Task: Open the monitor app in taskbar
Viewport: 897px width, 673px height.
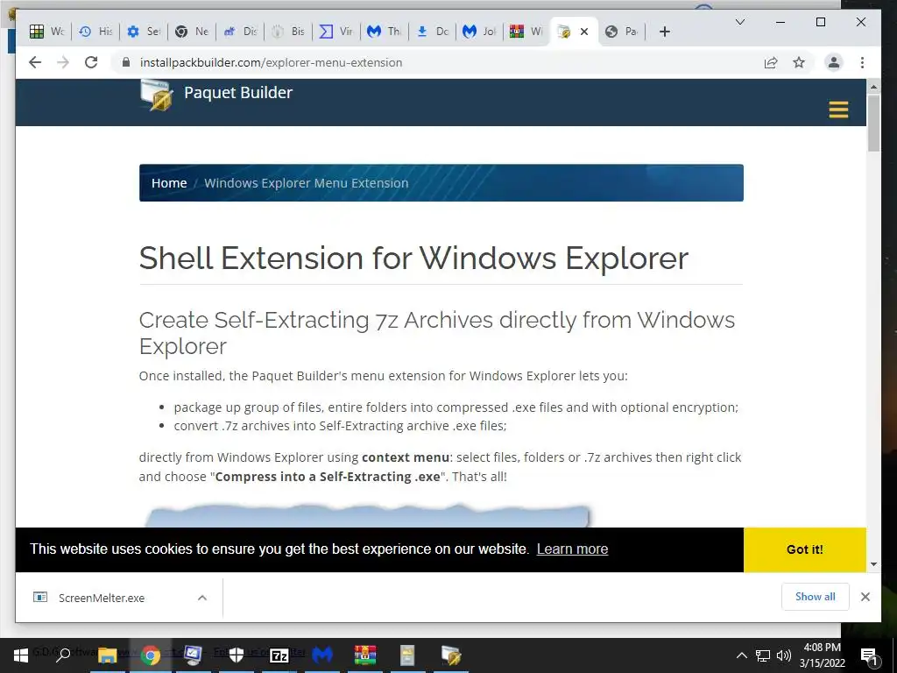Action: (x=193, y=655)
